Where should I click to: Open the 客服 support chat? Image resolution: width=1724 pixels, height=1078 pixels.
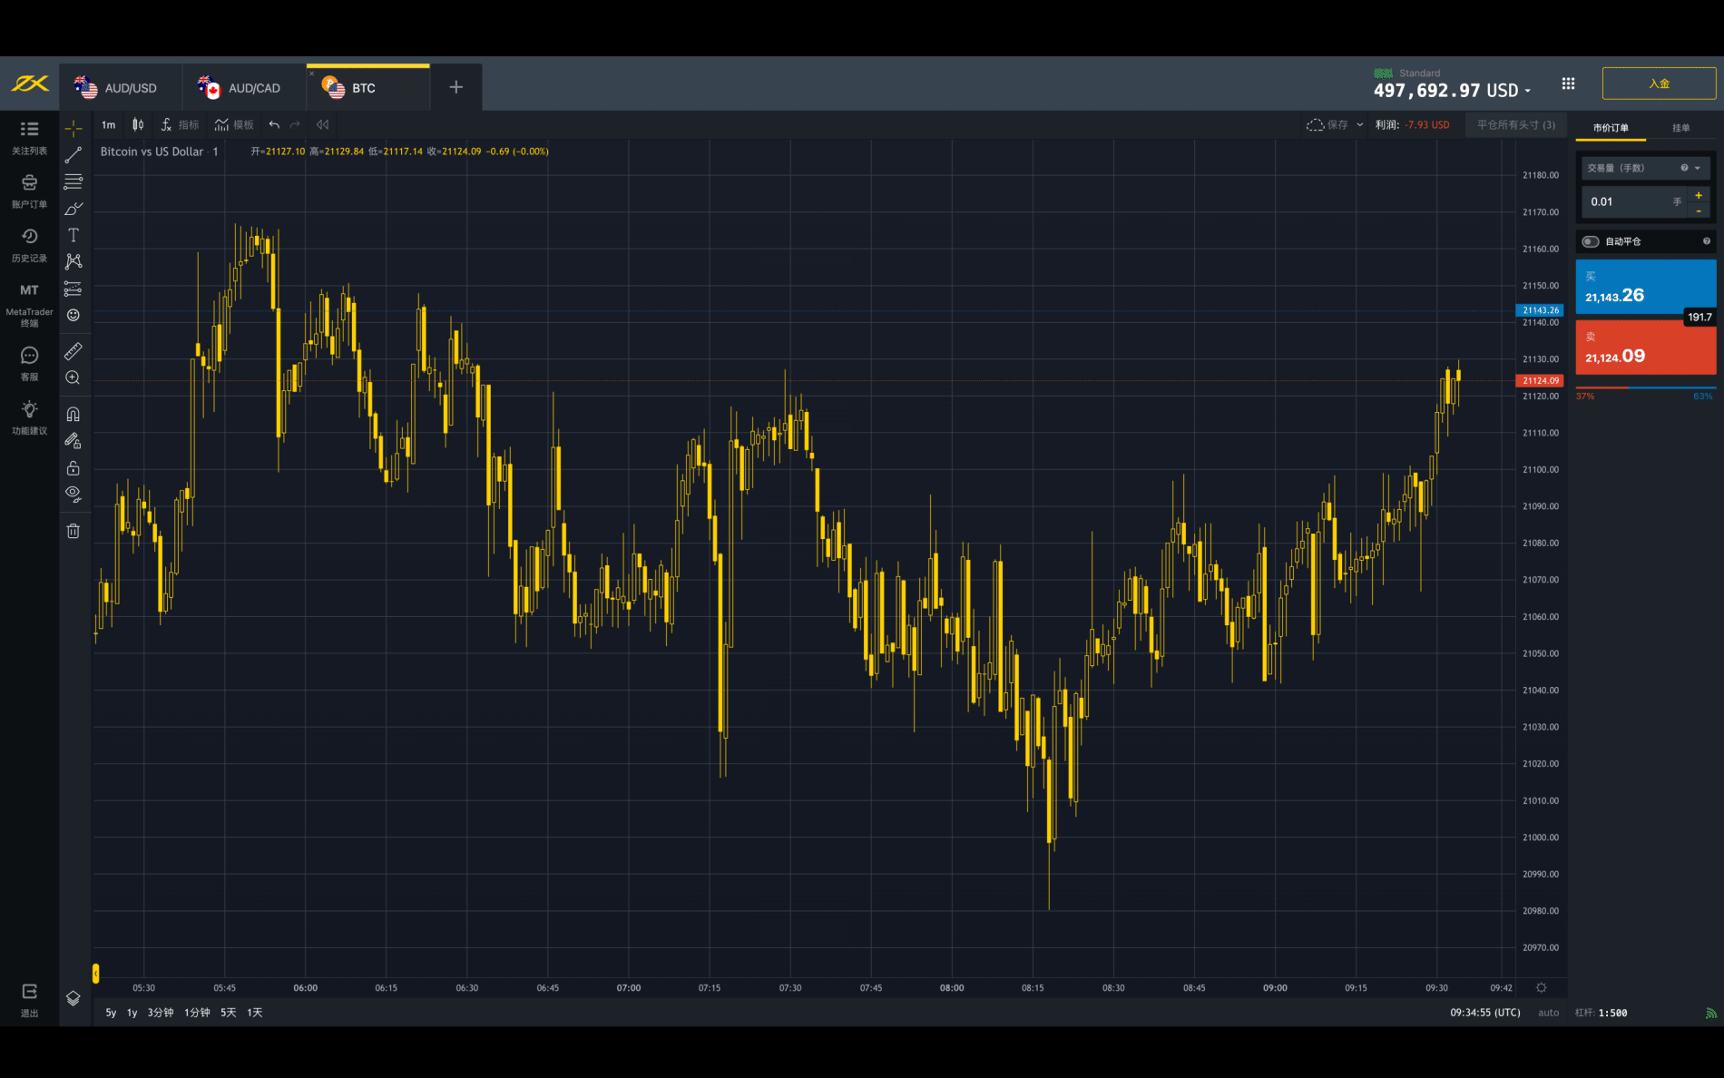29,363
